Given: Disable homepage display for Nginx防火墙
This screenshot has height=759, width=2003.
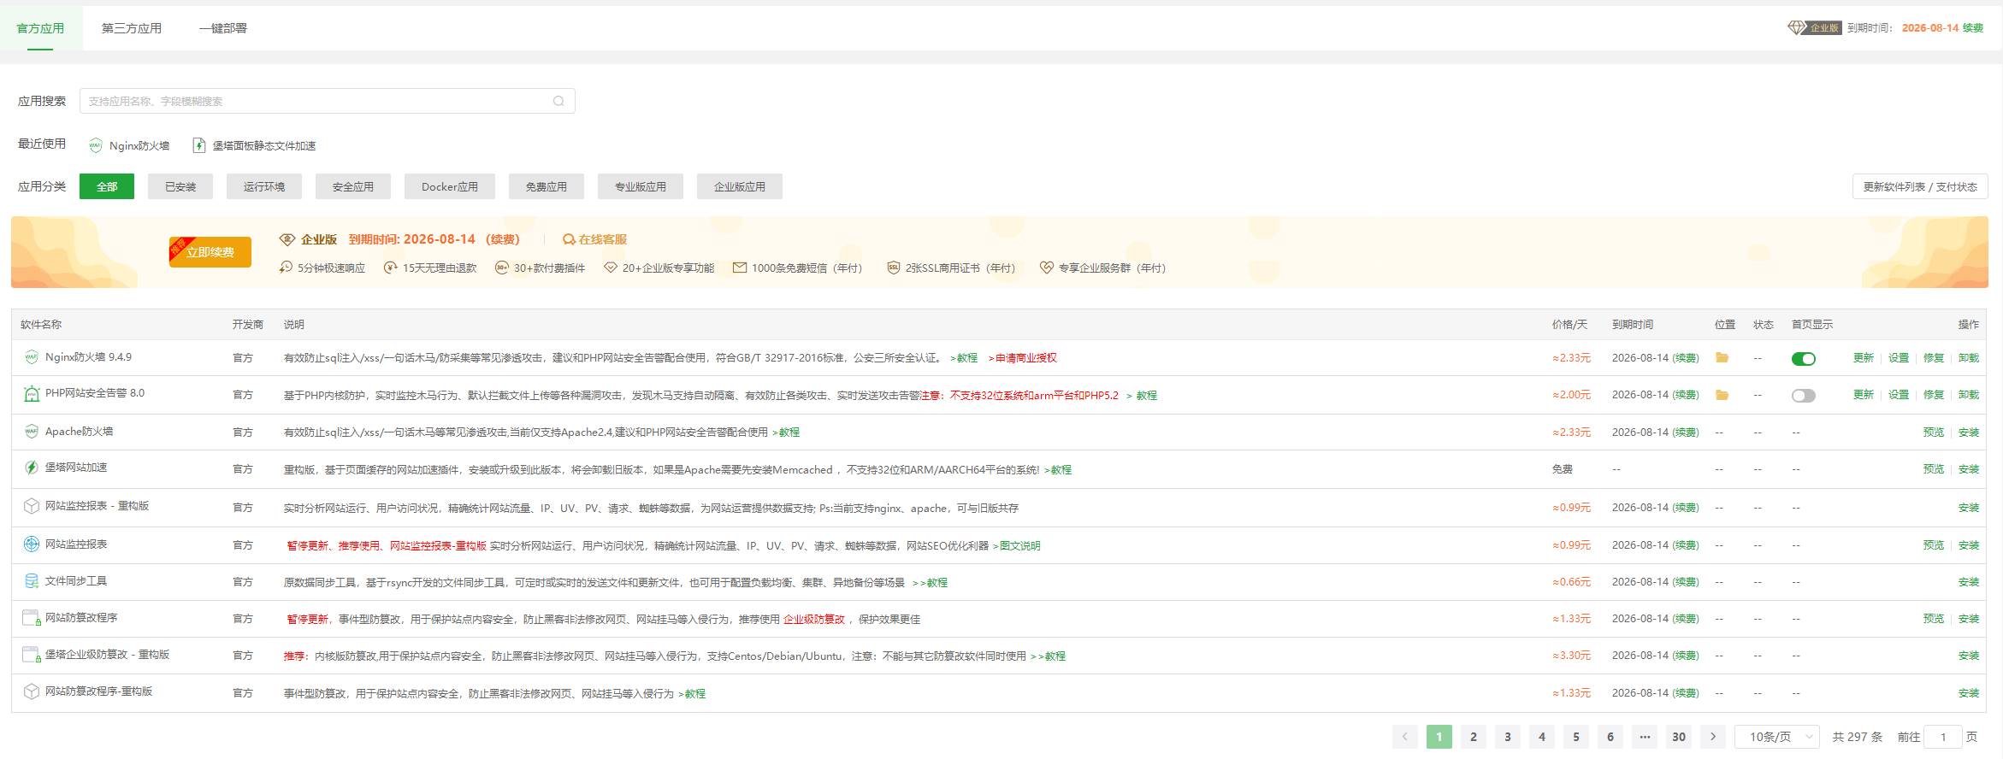Looking at the screenshot, I should (x=1803, y=359).
